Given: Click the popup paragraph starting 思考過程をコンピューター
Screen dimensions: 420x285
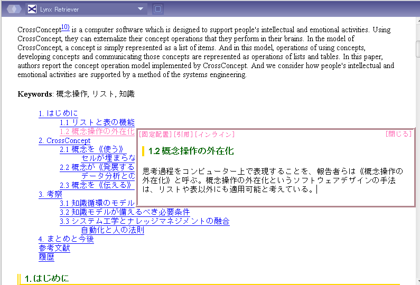Looking at the screenshot, I should click(x=273, y=180).
